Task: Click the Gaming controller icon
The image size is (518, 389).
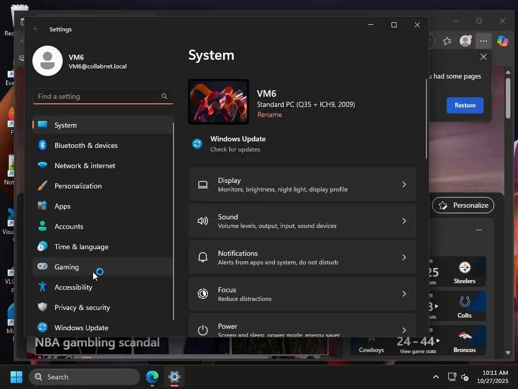Action: click(42, 266)
